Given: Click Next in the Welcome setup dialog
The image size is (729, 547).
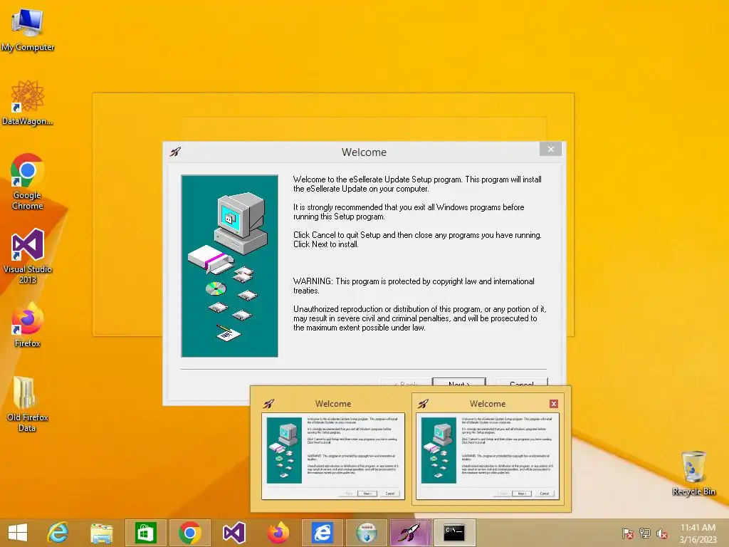Looking at the screenshot, I should pyautogui.click(x=459, y=382).
